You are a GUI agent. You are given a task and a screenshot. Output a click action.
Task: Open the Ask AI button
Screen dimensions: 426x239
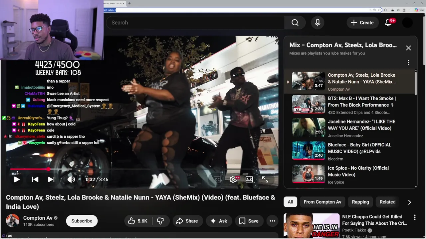[x=218, y=221]
